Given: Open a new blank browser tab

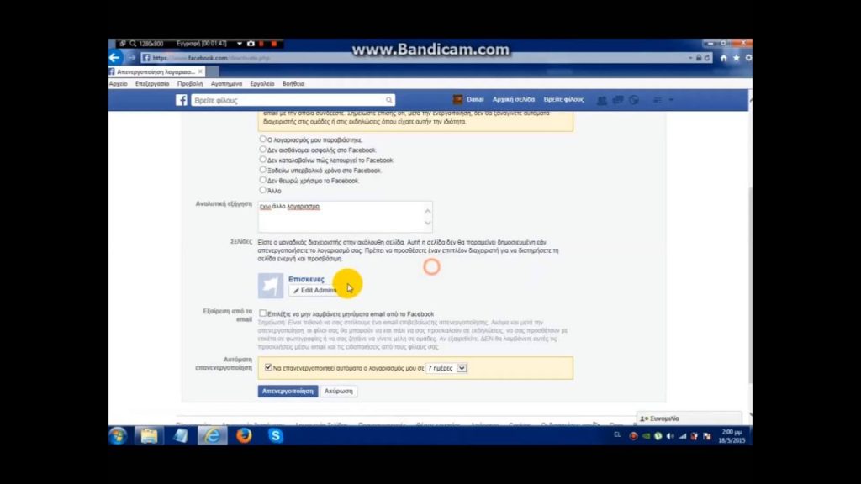Looking at the screenshot, I should click(213, 72).
